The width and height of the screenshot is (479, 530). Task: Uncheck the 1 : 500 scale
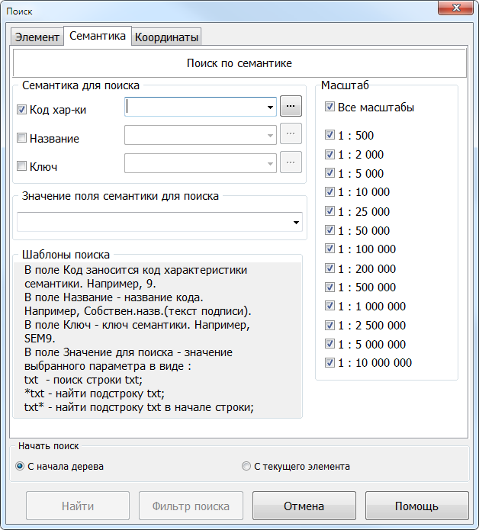330,136
